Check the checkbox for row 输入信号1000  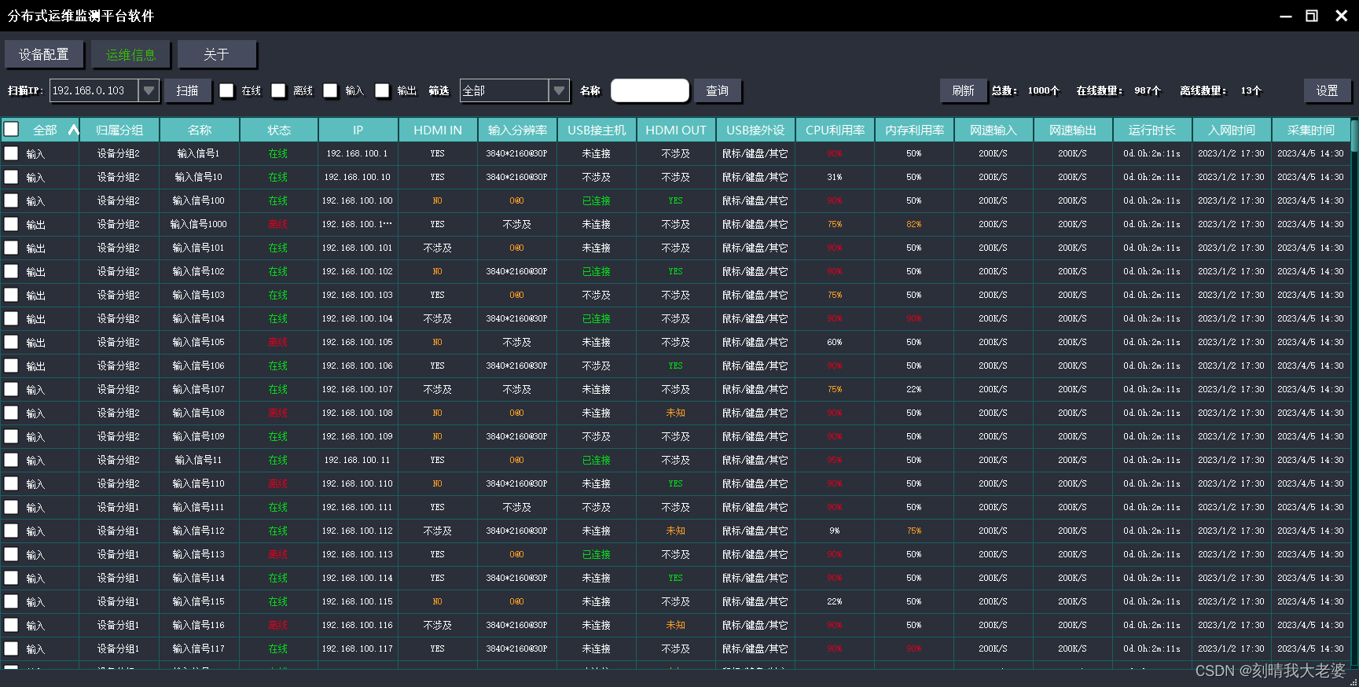[11, 224]
